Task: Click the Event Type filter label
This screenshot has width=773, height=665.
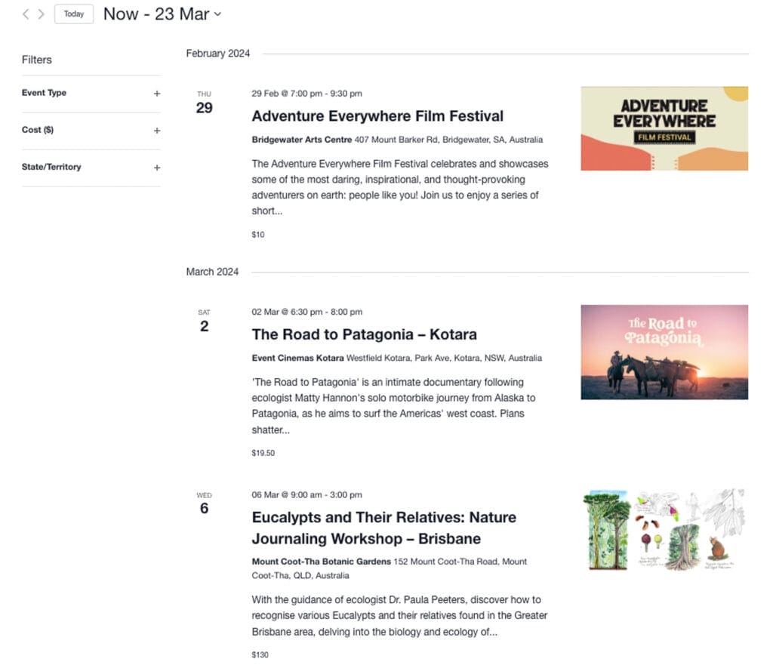Action: click(x=44, y=93)
